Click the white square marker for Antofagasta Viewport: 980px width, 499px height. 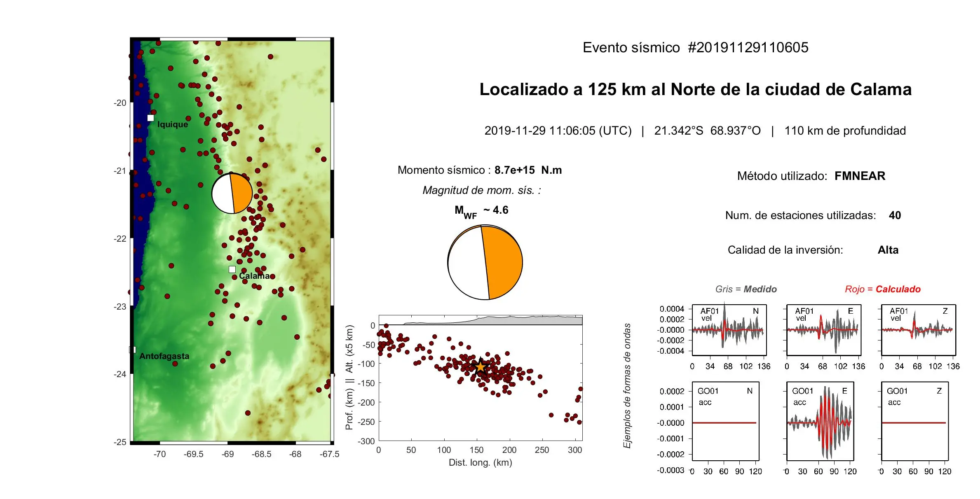(133, 350)
